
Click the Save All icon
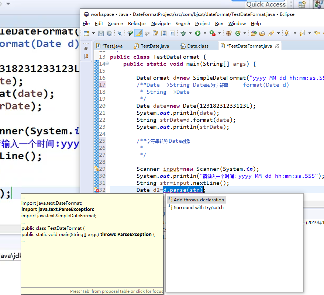pos(109,33)
